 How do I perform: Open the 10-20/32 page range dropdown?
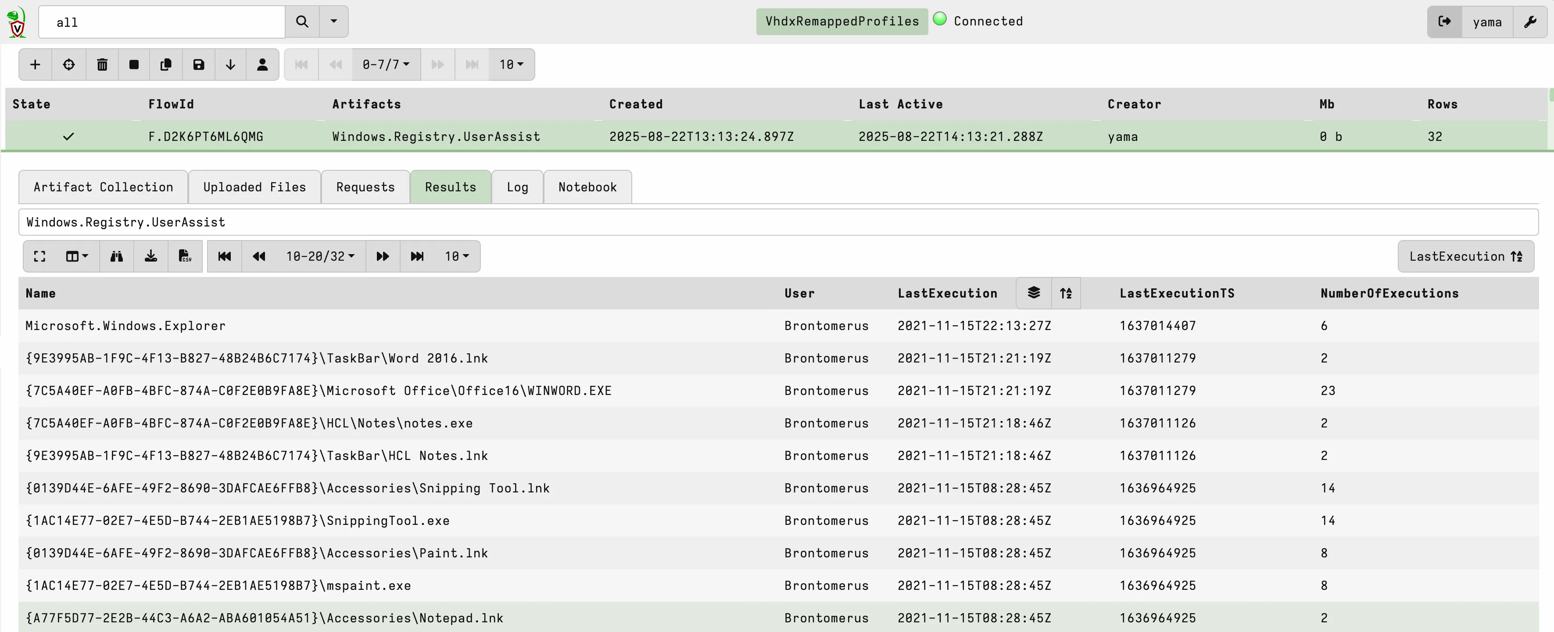[320, 257]
